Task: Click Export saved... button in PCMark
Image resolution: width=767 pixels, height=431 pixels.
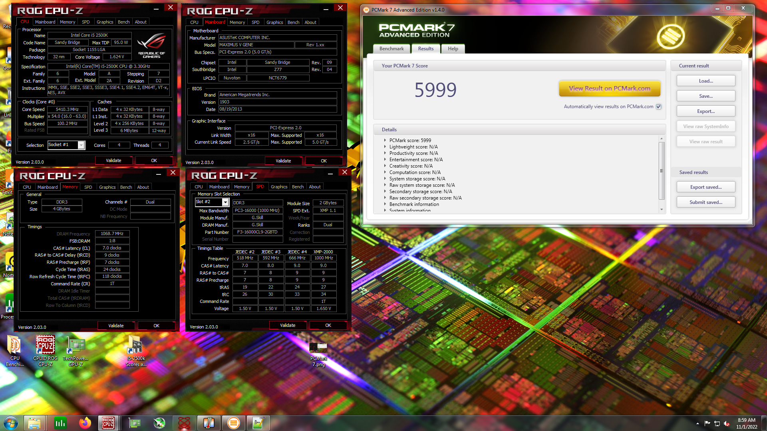Action: click(706, 187)
